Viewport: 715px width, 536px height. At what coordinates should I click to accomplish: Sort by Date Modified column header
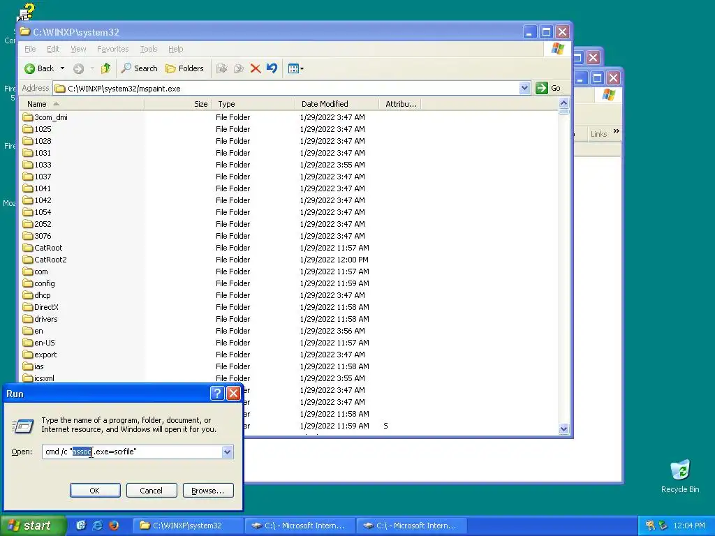tap(337, 104)
